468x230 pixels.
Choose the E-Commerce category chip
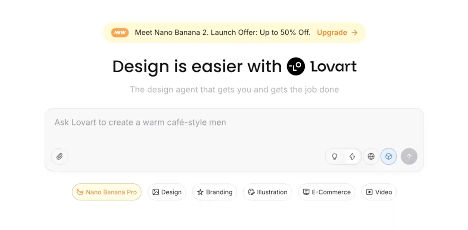point(327,192)
